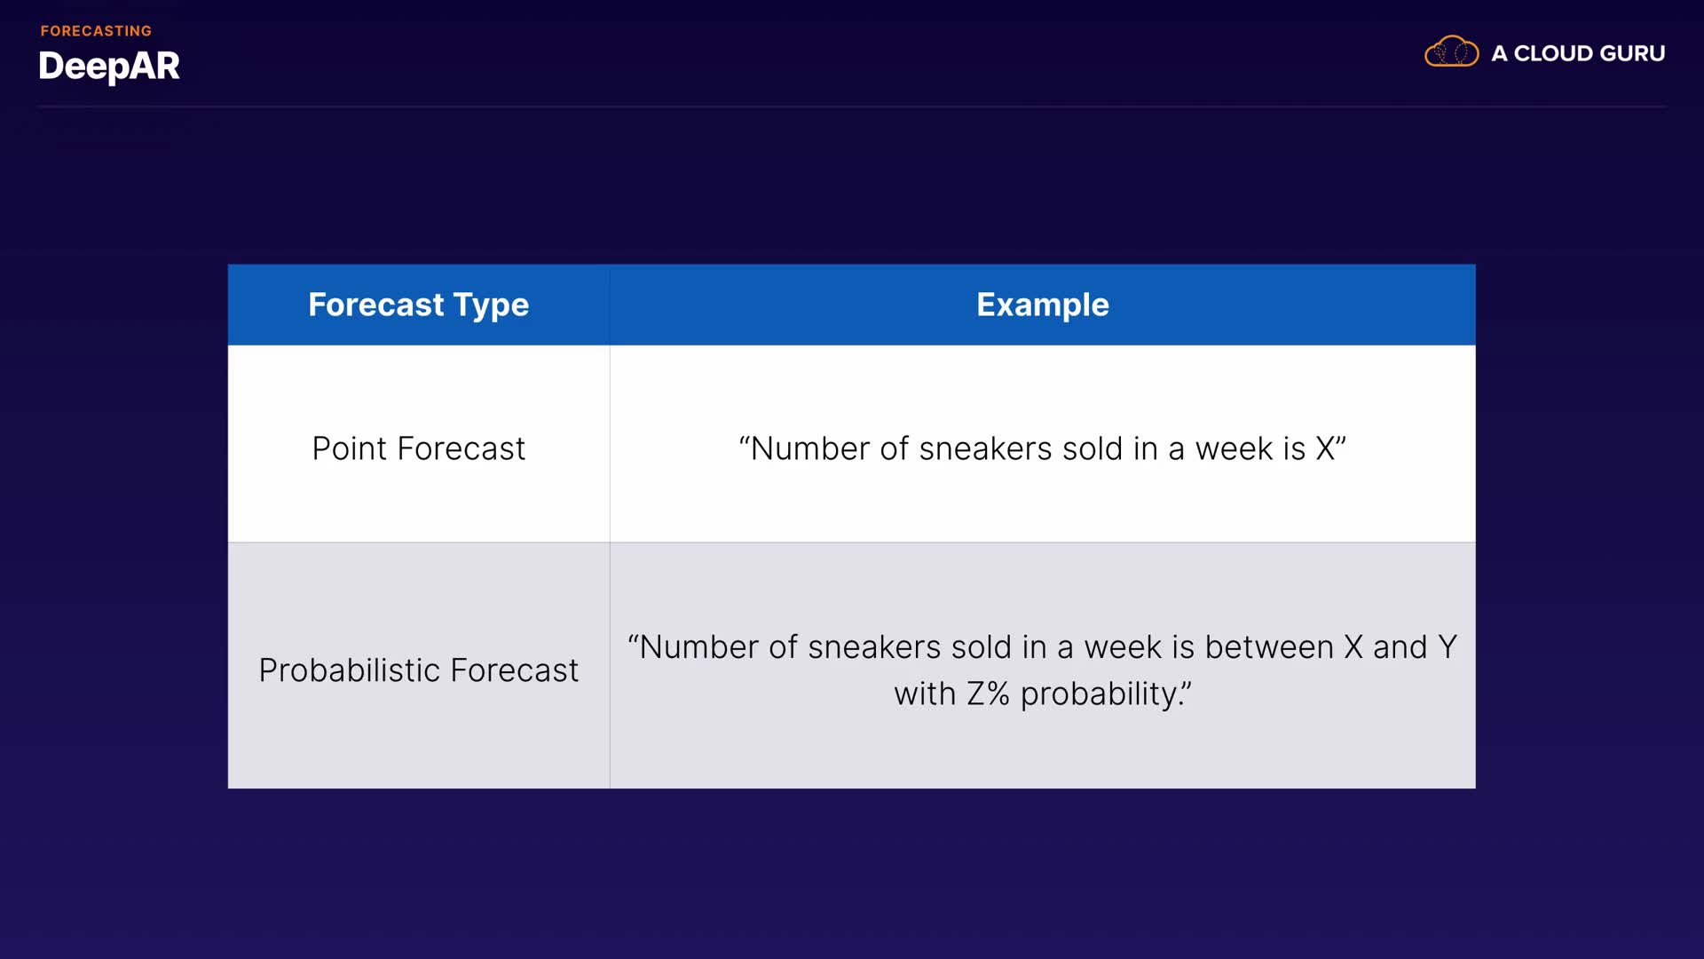This screenshot has height=959, width=1704.
Task: Click the A Cloud Guru cloud logo icon
Action: [1451, 52]
